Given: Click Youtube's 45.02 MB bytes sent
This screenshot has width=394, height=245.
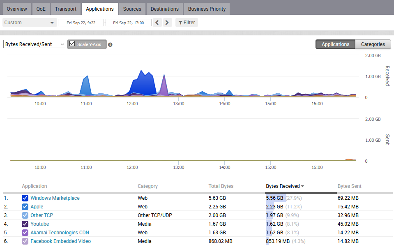Looking at the screenshot, I should 348,224.
